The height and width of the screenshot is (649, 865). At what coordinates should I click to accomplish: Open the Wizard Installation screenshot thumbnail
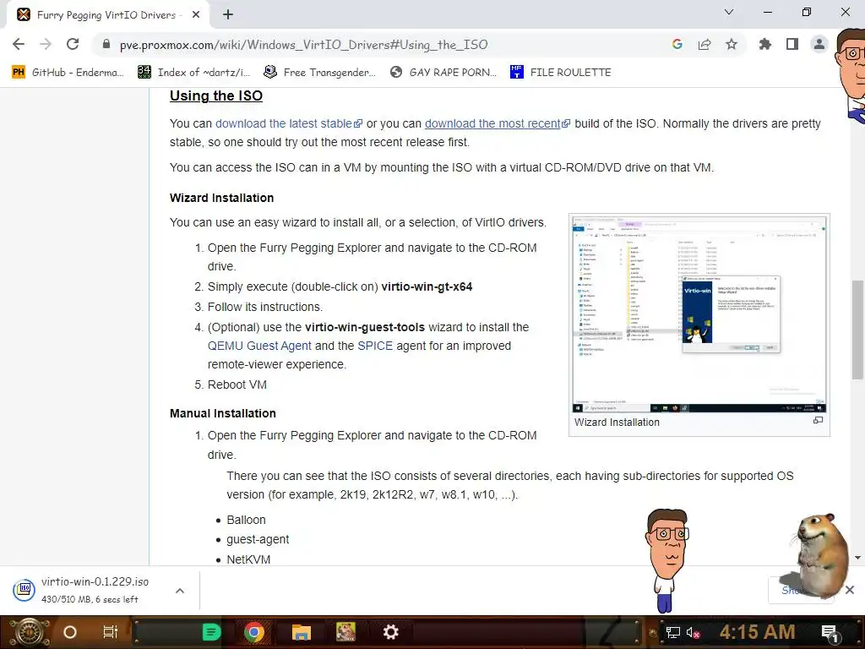[x=699, y=314]
